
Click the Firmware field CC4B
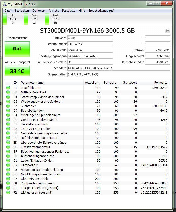[x=90, y=38]
